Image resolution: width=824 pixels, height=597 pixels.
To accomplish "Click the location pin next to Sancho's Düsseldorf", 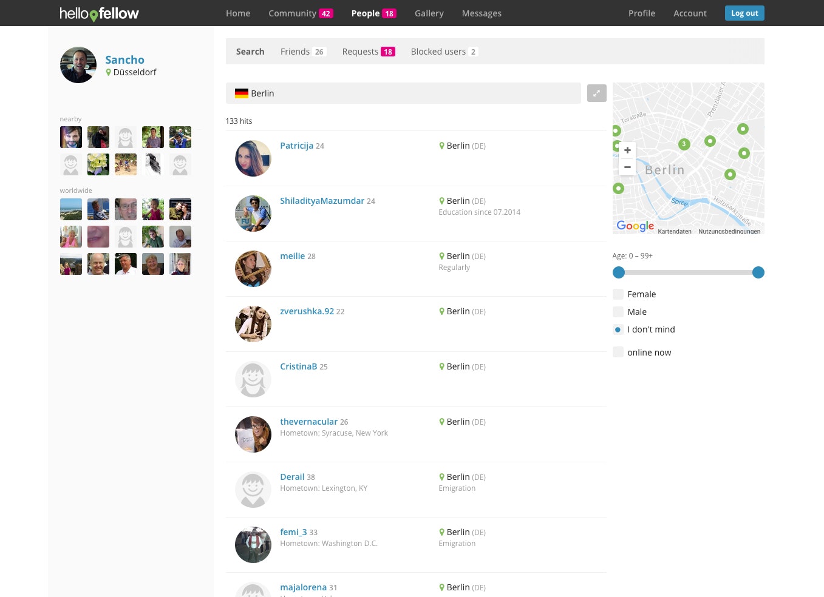I will coord(108,72).
